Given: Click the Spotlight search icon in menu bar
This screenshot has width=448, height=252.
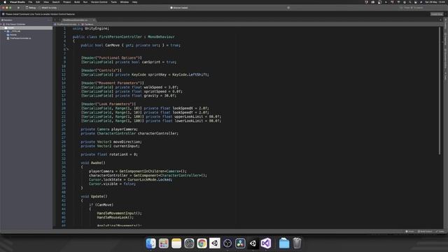Looking at the screenshot, I should pos(409,2).
